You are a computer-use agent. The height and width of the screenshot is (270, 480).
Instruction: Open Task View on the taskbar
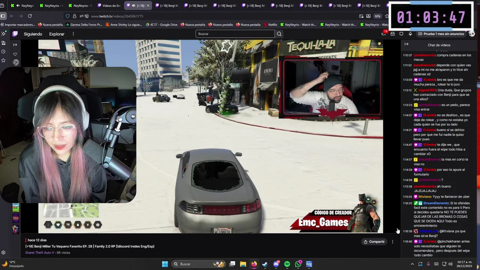[232, 264]
